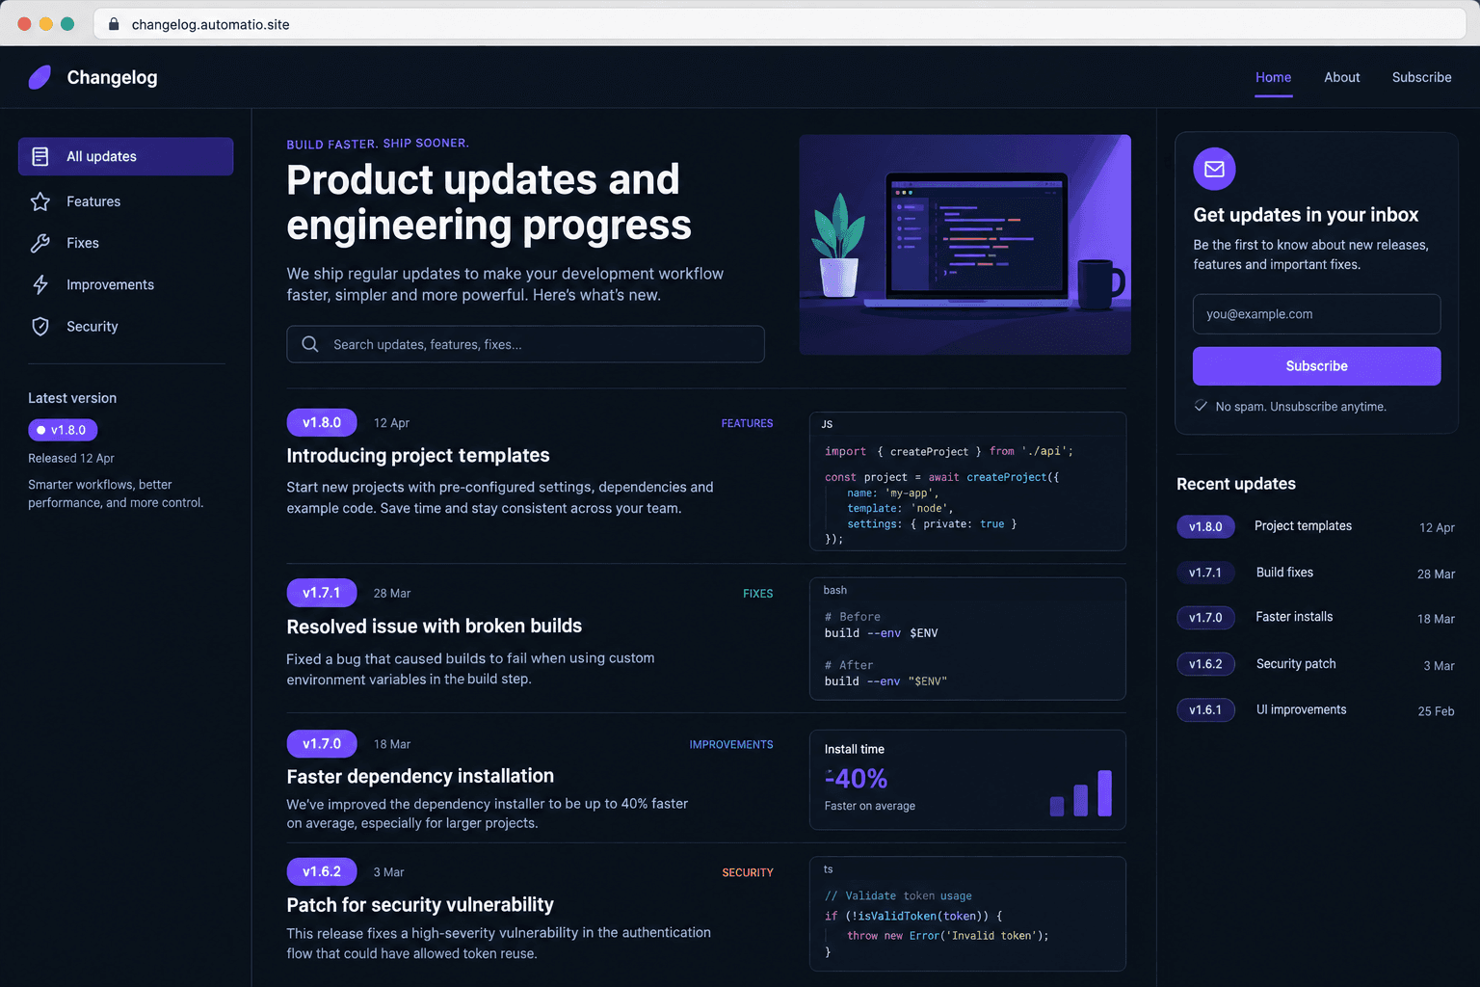Click the IMPROVEMENTS category tag
The image size is (1480, 987).
tap(731, 745)
